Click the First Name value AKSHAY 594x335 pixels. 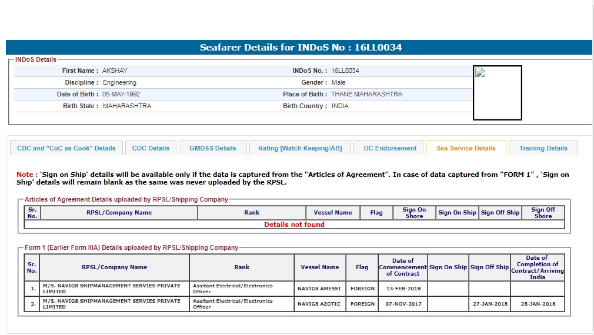115,71
